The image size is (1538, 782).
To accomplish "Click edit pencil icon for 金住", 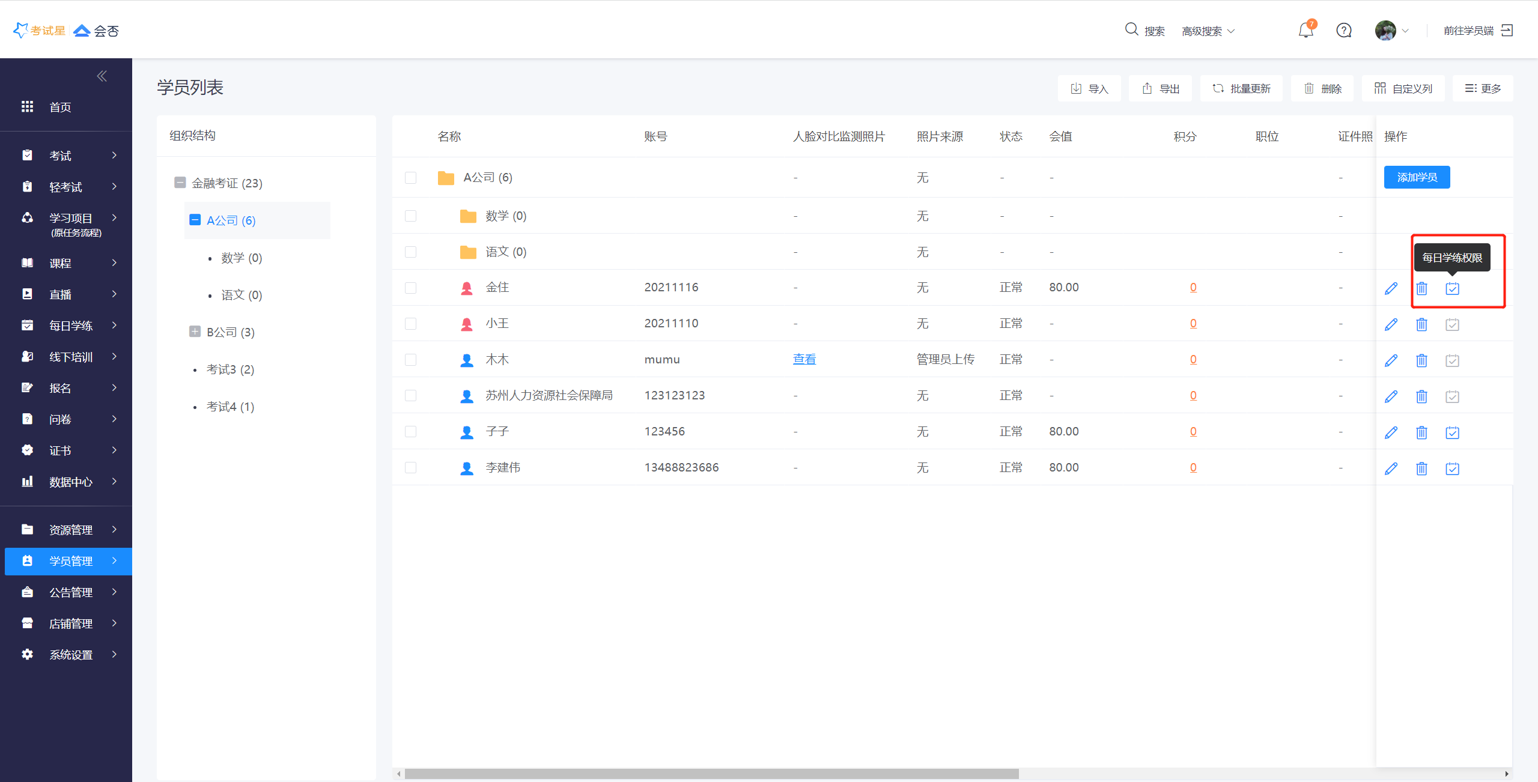I will point(1391,288).
